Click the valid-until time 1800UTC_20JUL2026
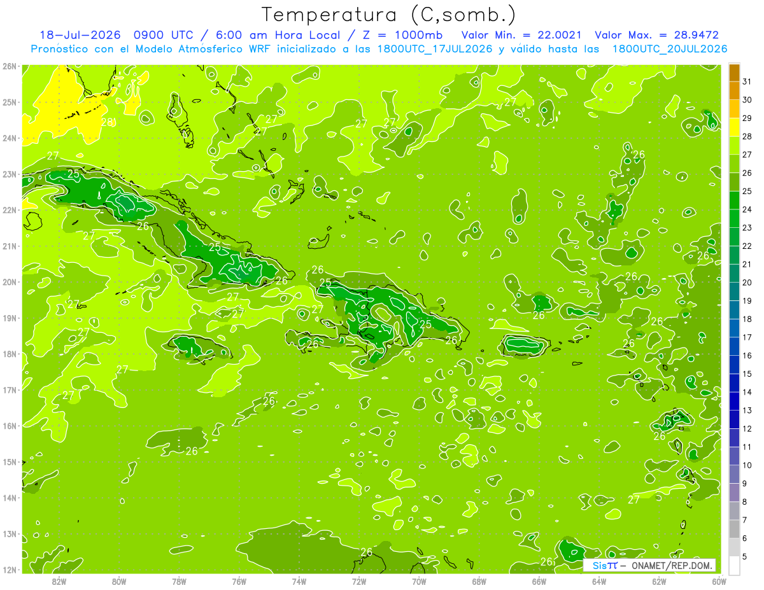 [669, 49]
